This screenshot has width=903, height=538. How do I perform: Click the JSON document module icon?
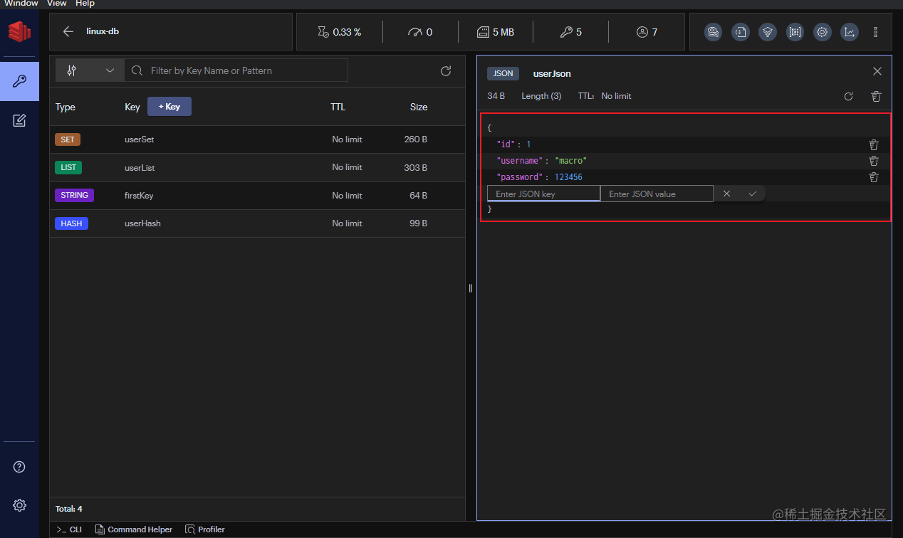[741, 32]
